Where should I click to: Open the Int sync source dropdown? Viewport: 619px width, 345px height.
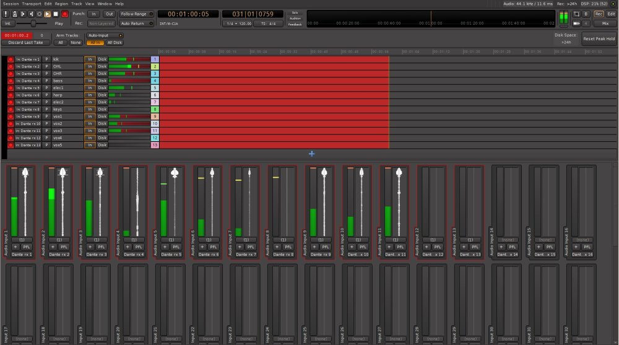7,24
